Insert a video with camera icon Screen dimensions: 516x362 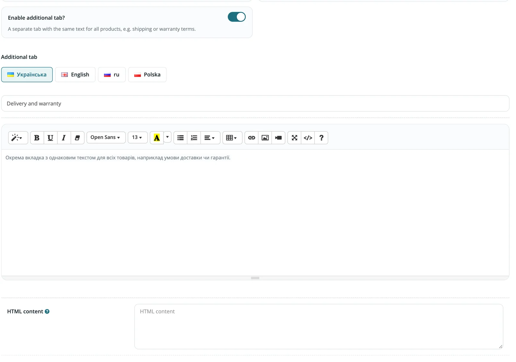278,138
